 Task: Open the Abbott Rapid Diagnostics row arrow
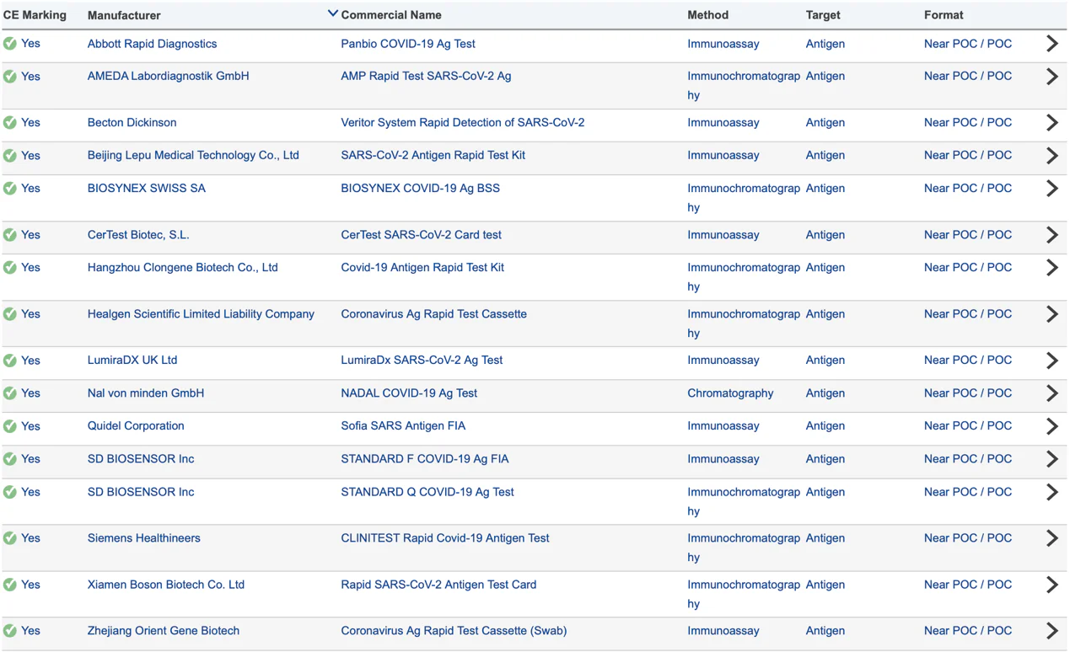[x=1051, y=44]
